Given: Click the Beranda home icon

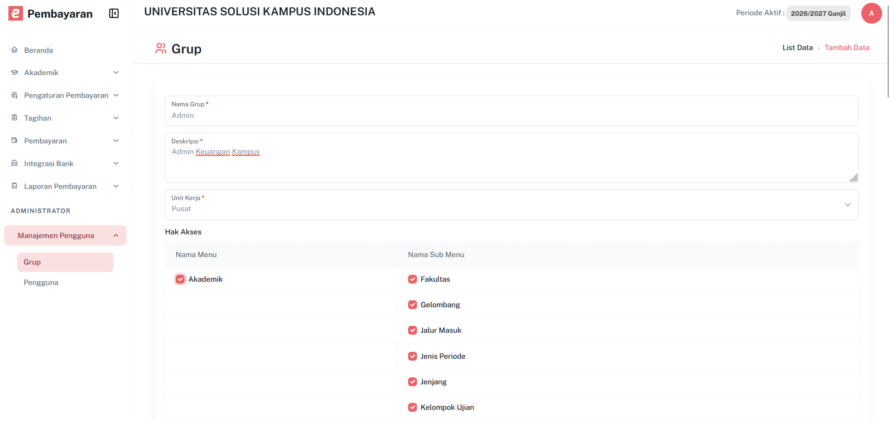Looking at the screenshot, I should 14,50.
